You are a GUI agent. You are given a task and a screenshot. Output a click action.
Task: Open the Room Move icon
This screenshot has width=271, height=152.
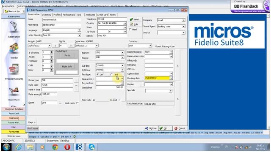(x=14, y=91)
